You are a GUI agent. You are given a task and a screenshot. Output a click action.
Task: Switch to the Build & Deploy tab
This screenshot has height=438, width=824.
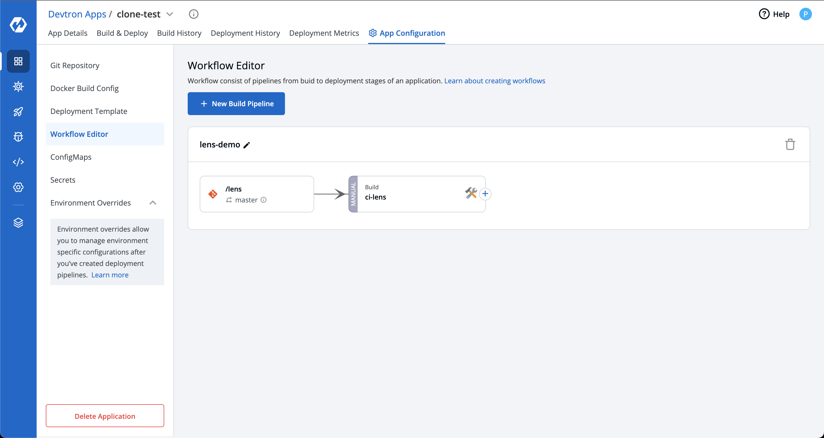click(x=122, y=33)
